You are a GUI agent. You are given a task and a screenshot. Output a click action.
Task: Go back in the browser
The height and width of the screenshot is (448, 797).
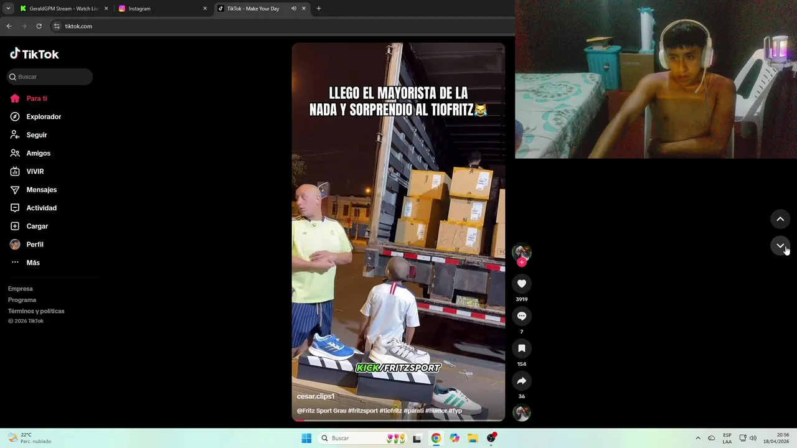9,26
